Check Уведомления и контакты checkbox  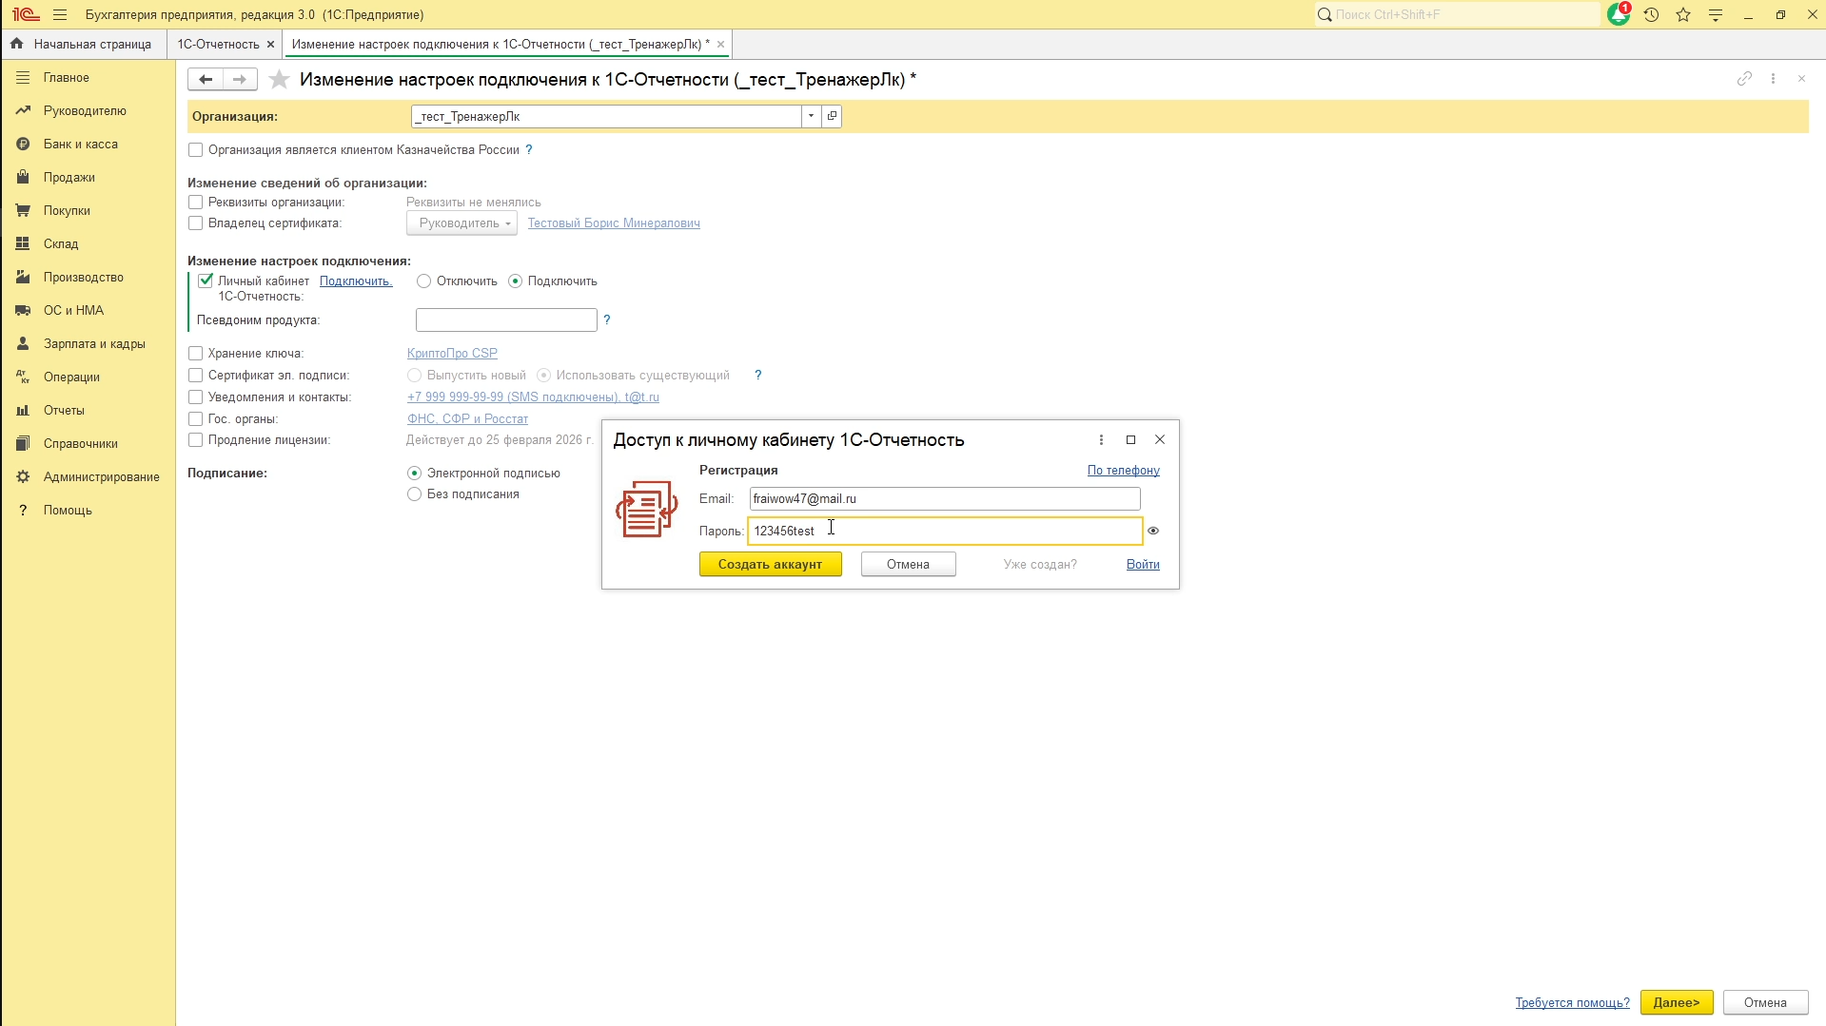pos(195,397)
